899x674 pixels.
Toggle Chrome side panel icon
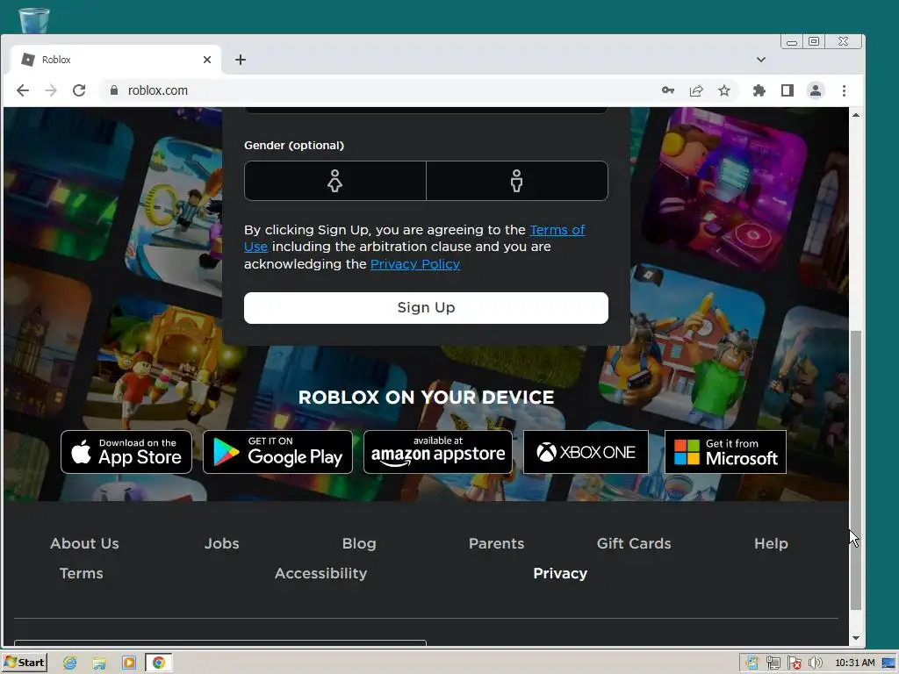(788, 90)
